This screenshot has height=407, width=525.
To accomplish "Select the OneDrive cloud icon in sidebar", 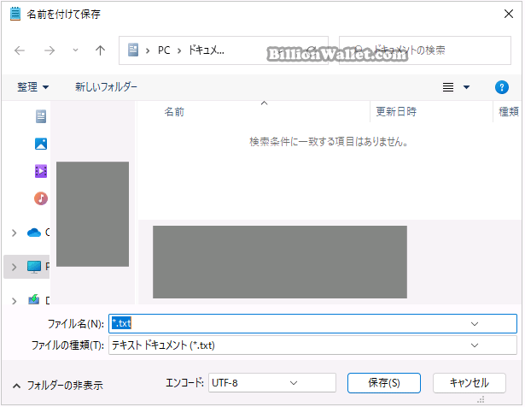I will 34,233.
